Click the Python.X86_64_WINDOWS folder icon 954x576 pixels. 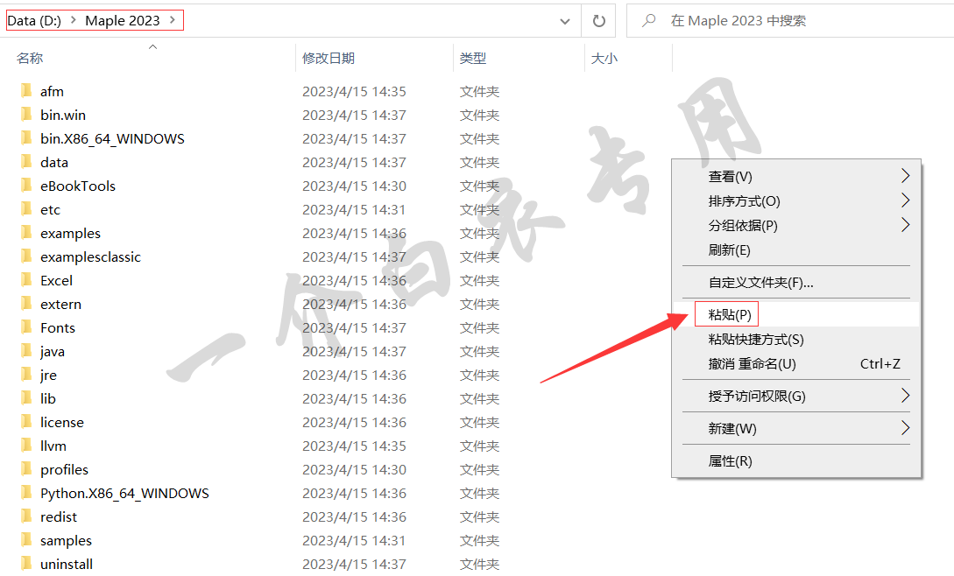pyautogui.click(x=26, y=494)
